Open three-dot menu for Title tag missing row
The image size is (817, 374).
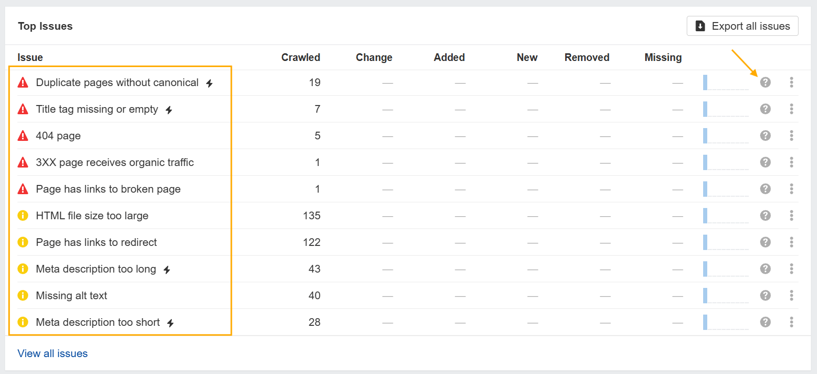tap(791, 109)
